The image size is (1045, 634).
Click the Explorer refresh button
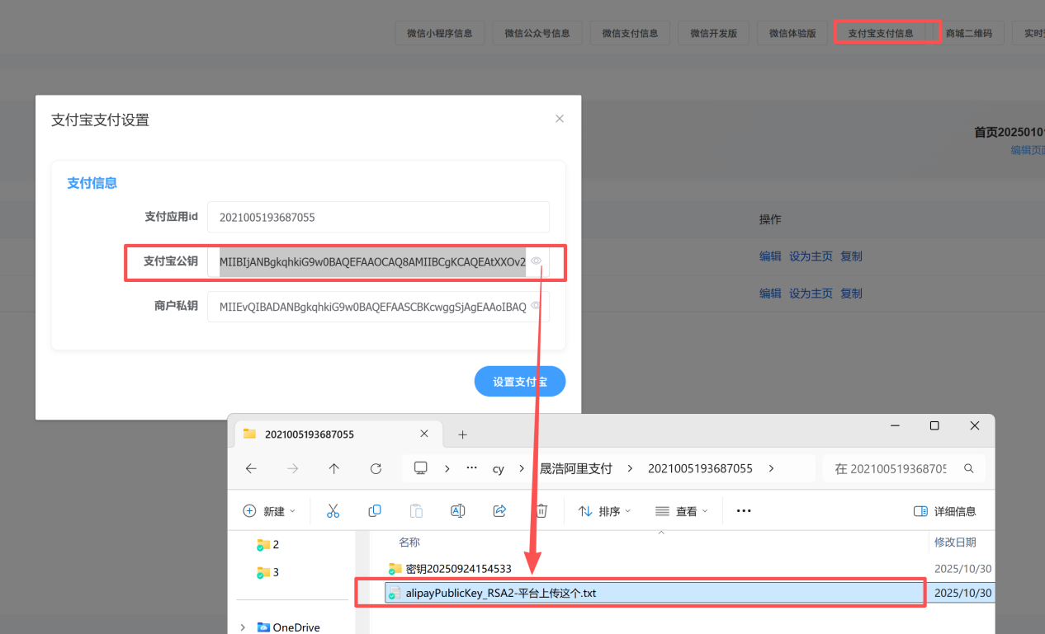point(376,468)
